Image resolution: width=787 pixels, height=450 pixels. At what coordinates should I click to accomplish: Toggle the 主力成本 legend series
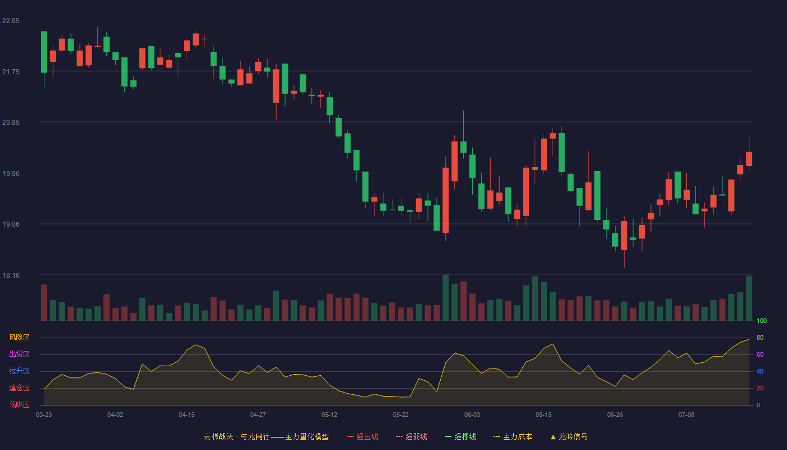coord(513,436)
